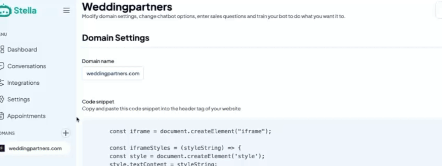The image size is (442, 166).
Task: Go to the Conversations menu item
Action: (x=26, y=66)
